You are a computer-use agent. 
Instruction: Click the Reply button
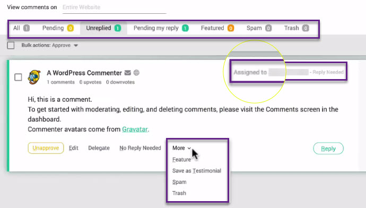pos(328,149)
